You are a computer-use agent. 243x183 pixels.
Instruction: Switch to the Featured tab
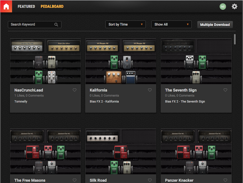click(x=26, y=6)
